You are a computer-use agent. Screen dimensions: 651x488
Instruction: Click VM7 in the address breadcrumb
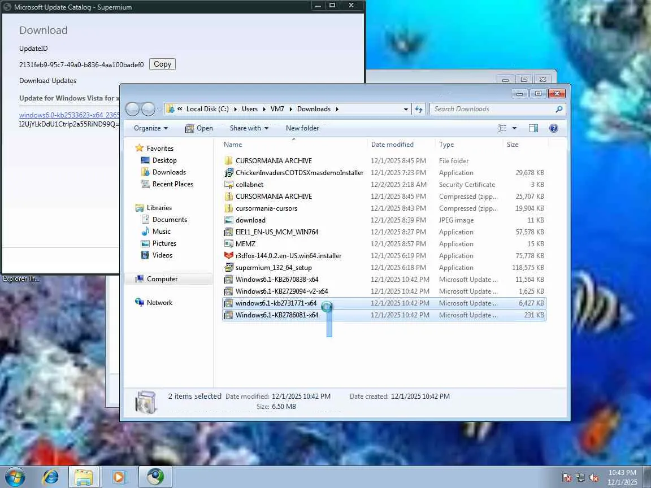tap(277, 109)
